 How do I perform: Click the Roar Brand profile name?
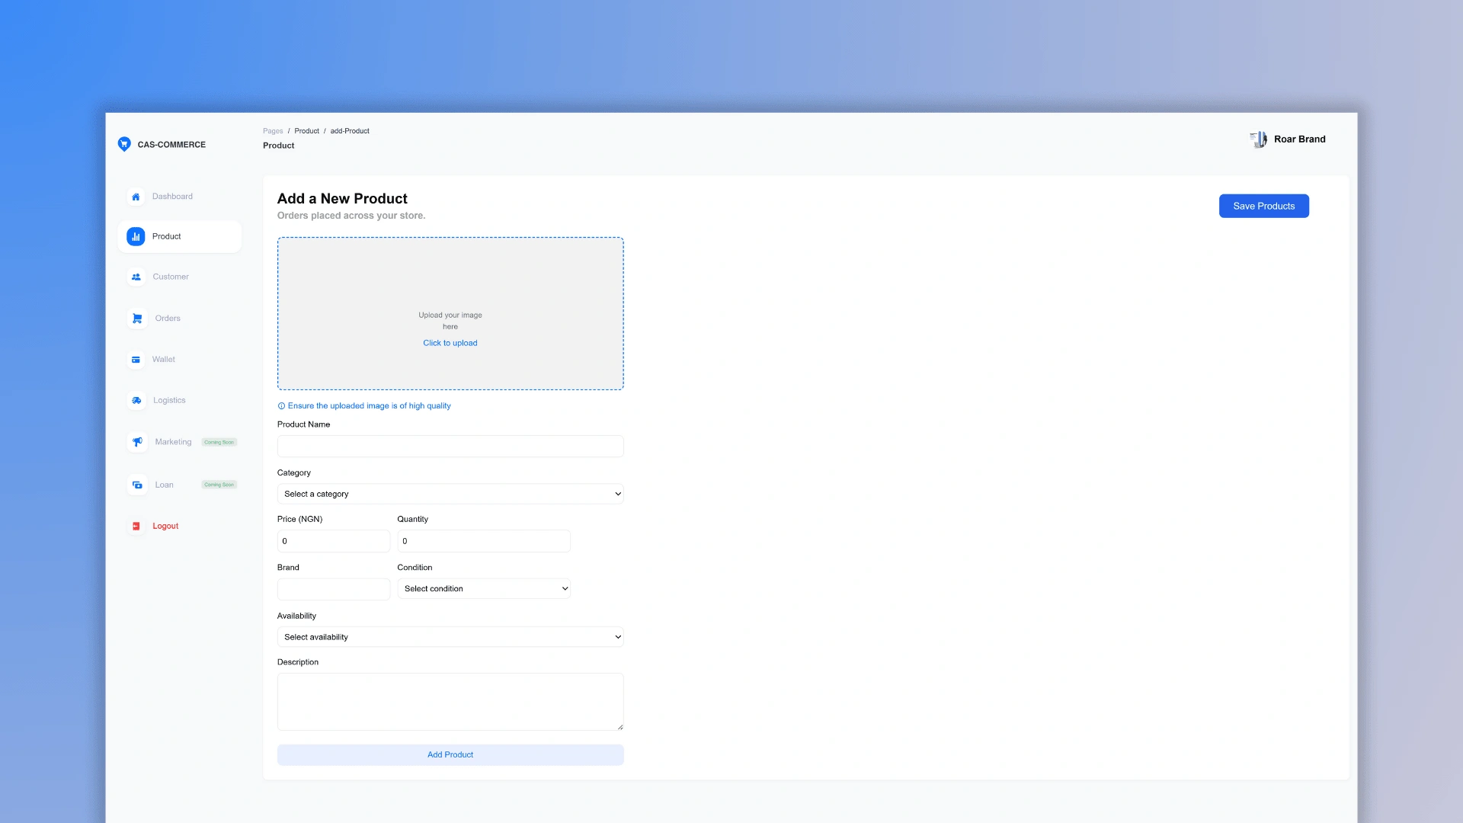coord(1300,139)
